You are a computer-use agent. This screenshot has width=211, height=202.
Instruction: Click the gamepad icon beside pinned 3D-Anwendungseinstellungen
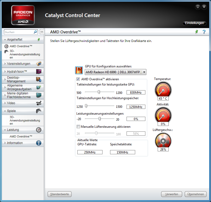tap(6, 51)
